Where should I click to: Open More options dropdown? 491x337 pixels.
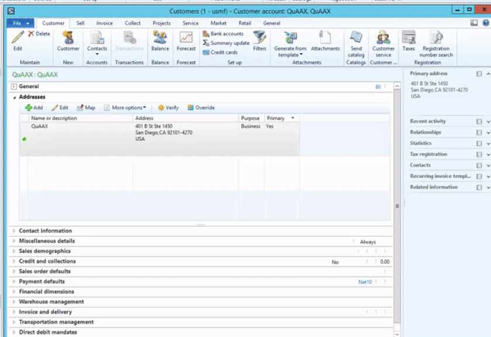point(125,108)
